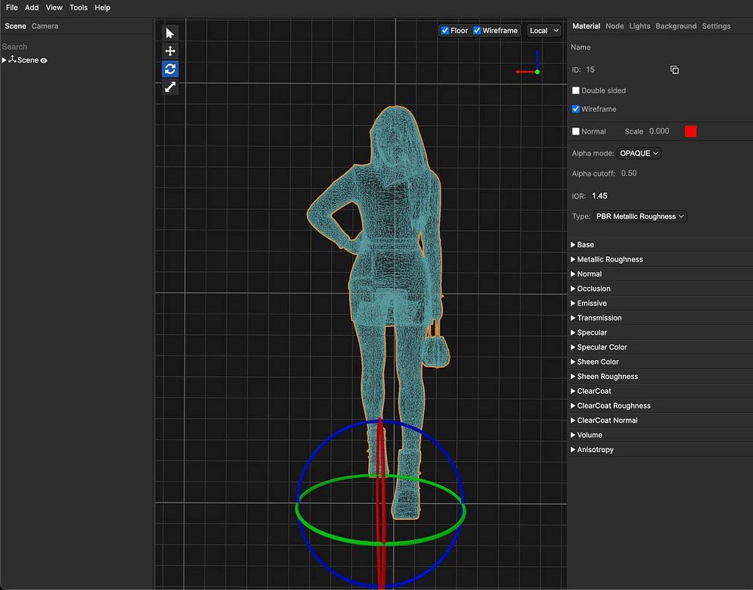Enable the Double sided checkbox

click(x=576, y=90)
